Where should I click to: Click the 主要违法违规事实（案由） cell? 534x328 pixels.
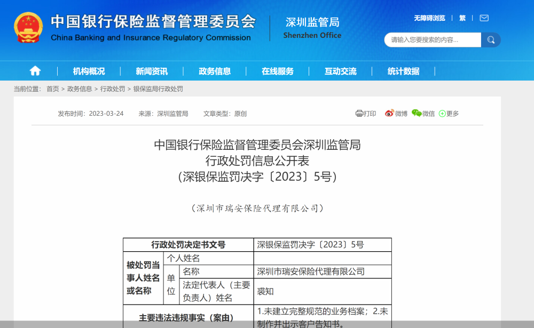click(189, 317)
